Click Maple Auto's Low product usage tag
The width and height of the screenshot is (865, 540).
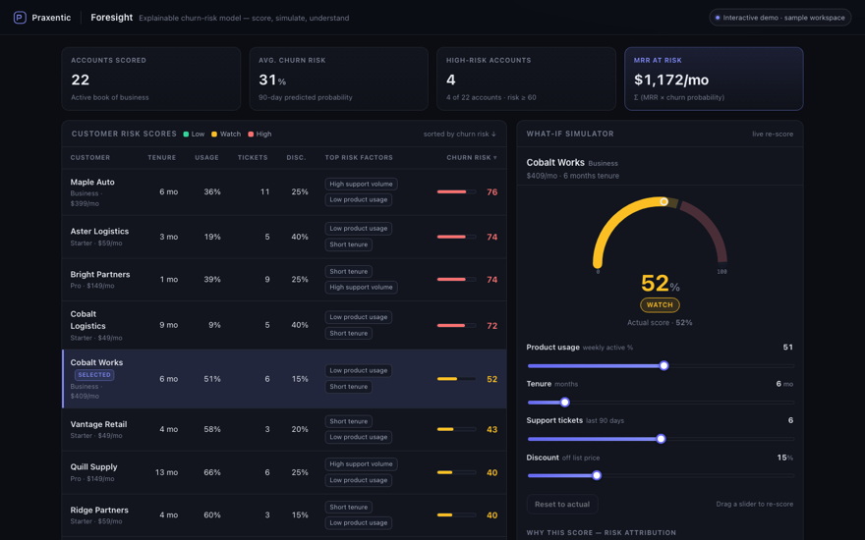358,199
